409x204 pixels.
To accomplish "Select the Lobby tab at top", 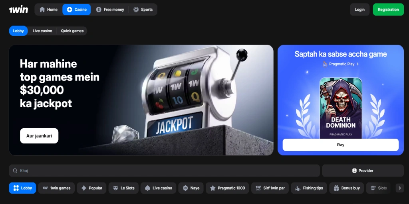I will coord(18,31).
